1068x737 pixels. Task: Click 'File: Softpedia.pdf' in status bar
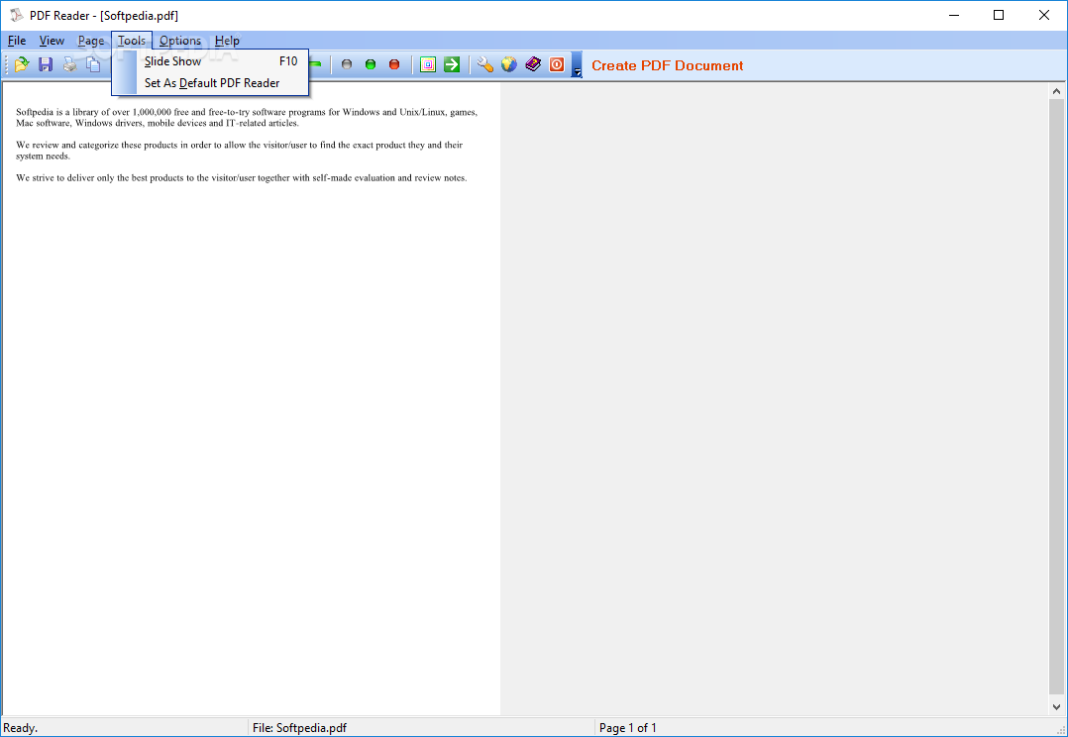pyautogui.click(x=299, y=728)
